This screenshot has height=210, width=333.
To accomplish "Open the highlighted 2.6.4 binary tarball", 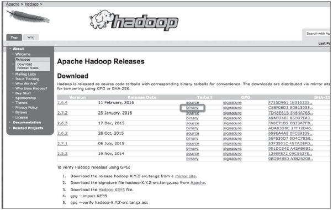I will coord(192,108).
